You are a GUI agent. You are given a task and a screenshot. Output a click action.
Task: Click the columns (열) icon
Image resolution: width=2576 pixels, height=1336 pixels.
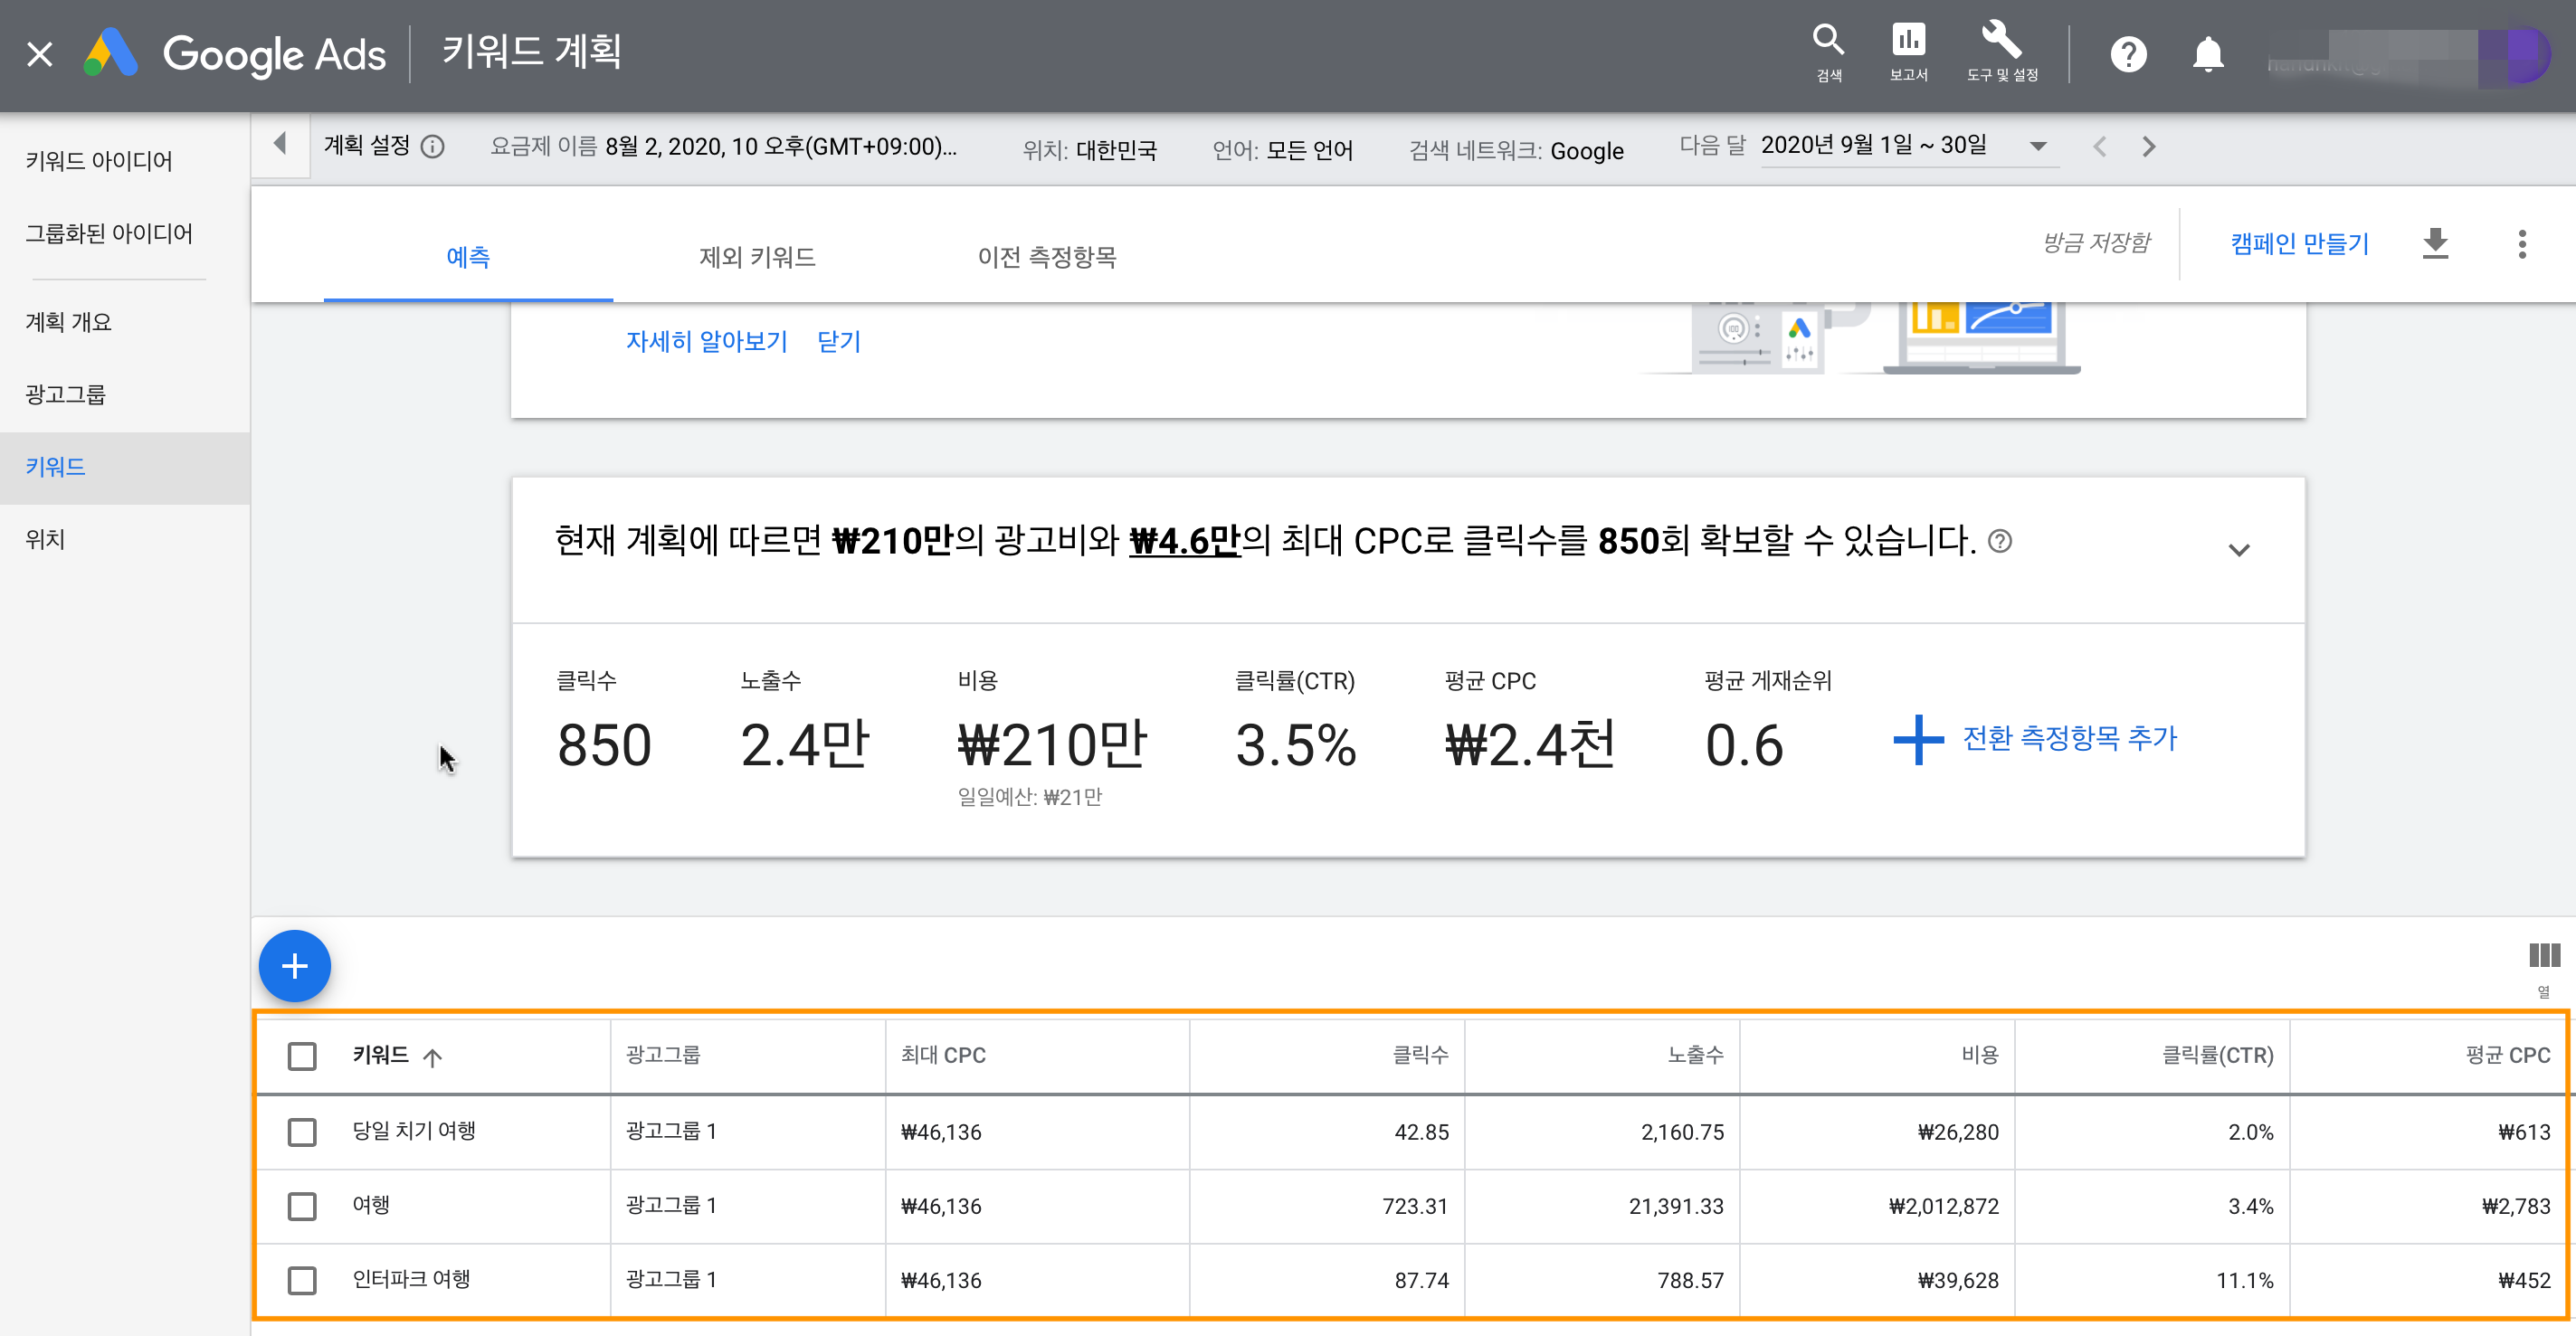click(x=2543, y=957)
